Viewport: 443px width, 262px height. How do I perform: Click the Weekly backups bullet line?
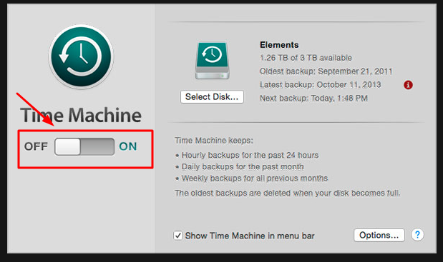tap(252, 178)
